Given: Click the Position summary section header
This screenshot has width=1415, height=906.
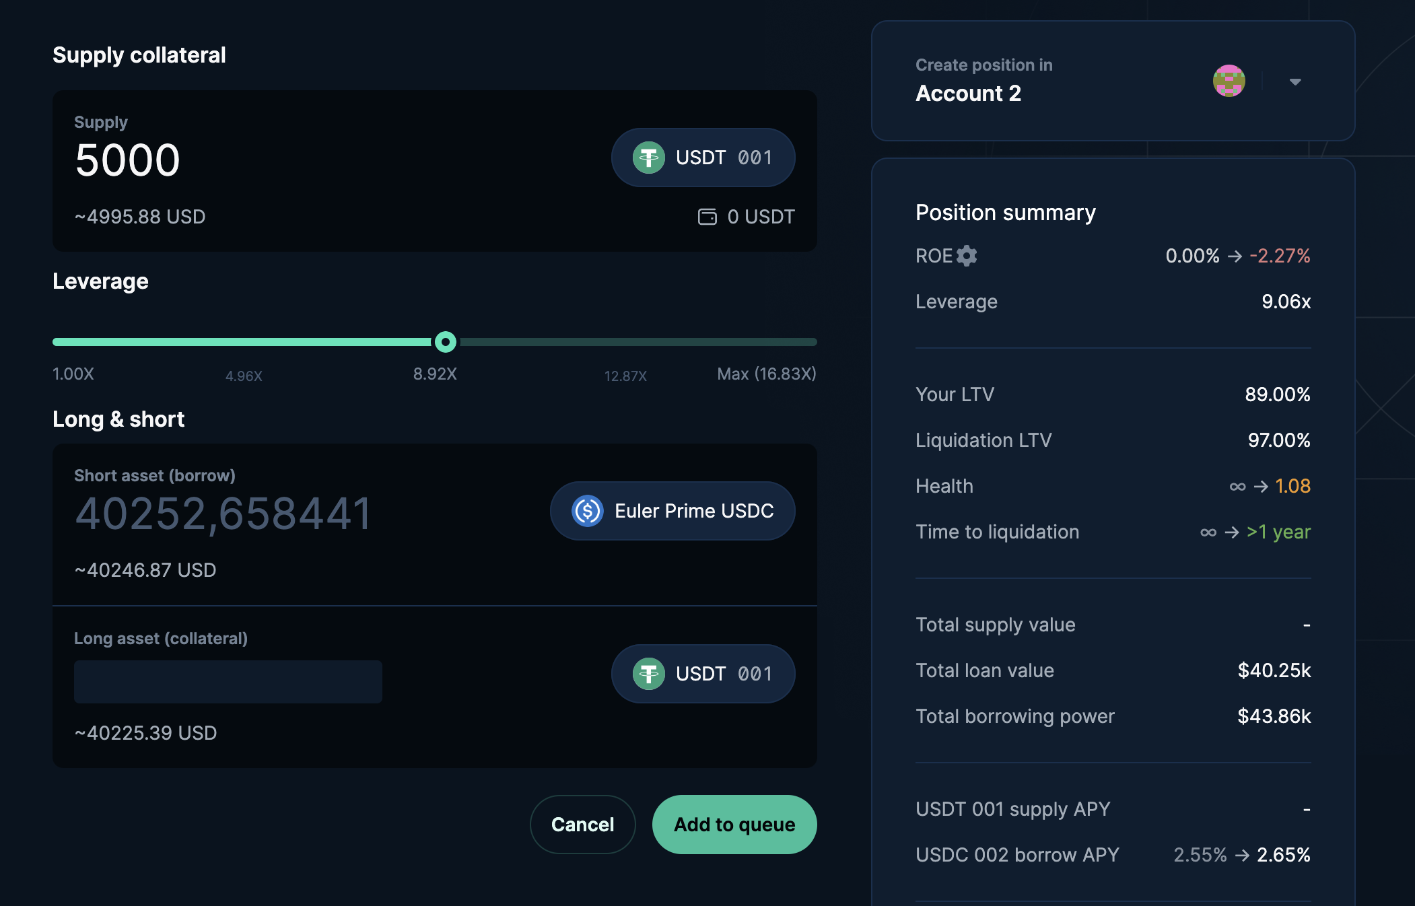Looking at the screenshot, I should 1006,212.
